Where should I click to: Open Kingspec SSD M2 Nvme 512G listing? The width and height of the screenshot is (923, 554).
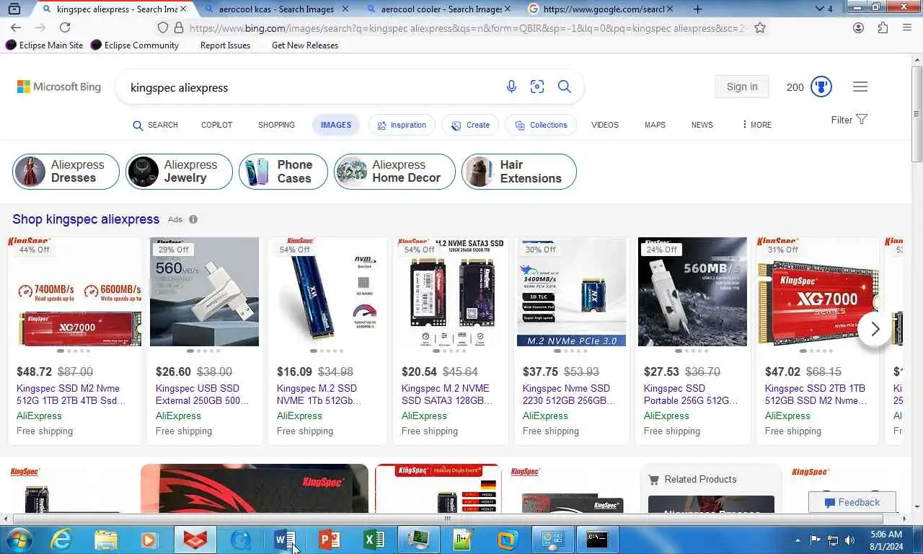[x=69, y=394]
